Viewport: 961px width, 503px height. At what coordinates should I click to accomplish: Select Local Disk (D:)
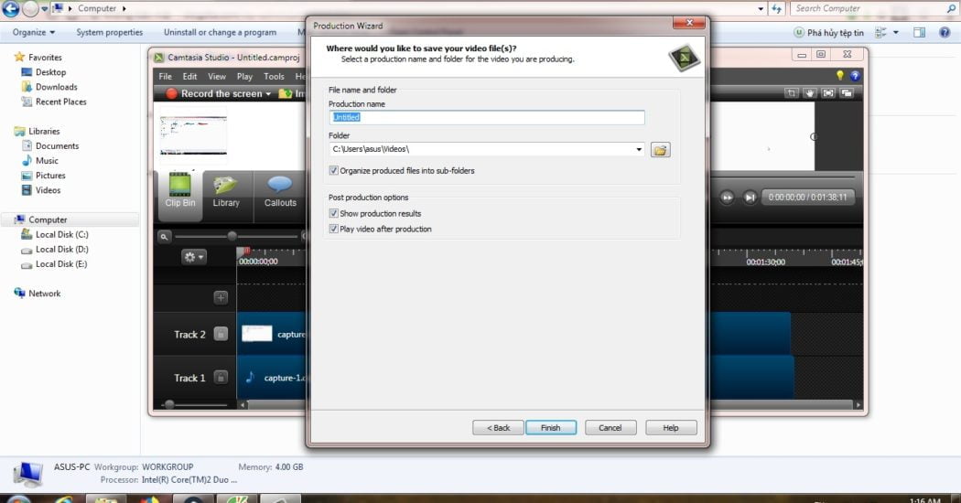pos(55,249)
